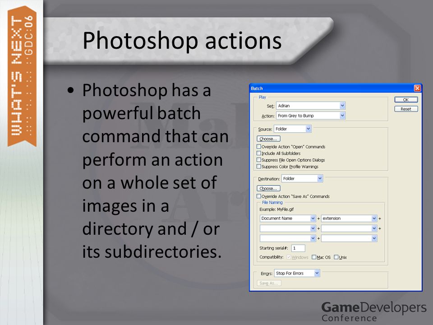Click the Choose button under Source

(268, 139)
